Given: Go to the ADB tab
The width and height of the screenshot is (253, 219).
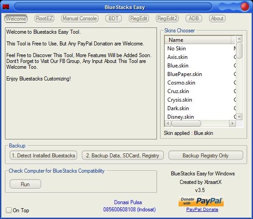Looking at the screenshot, I should (194, 18).
